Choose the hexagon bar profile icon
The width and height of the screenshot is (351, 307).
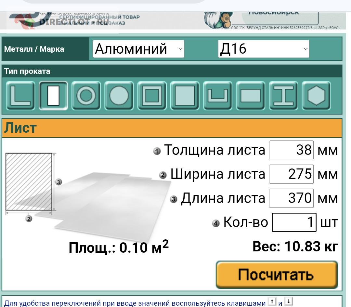[316, 96]
